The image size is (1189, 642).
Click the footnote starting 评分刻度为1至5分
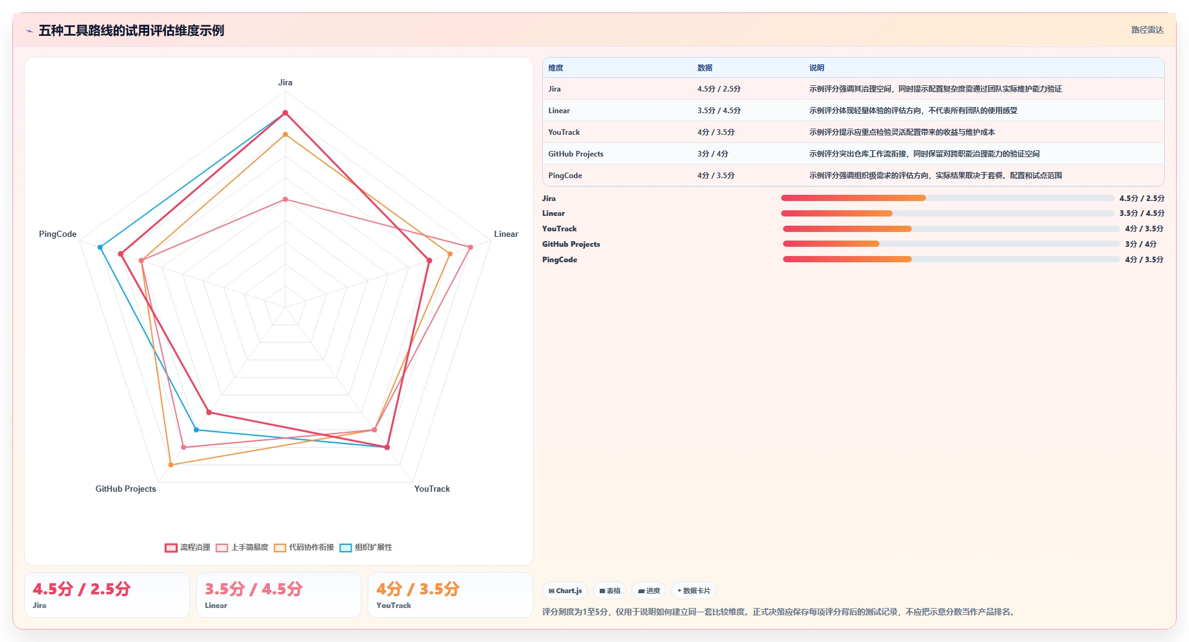(x=779, y=612)
